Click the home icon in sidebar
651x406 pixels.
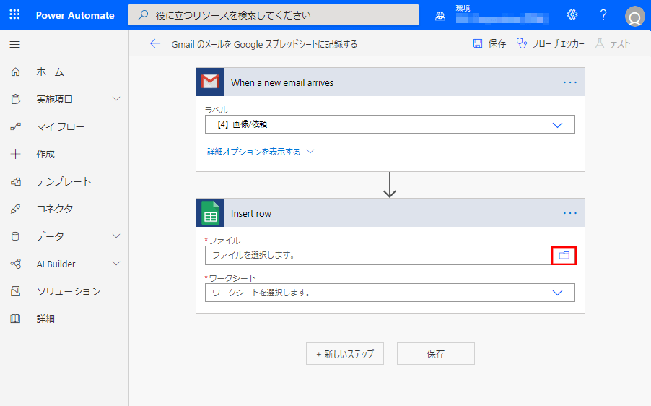[15, 72]
